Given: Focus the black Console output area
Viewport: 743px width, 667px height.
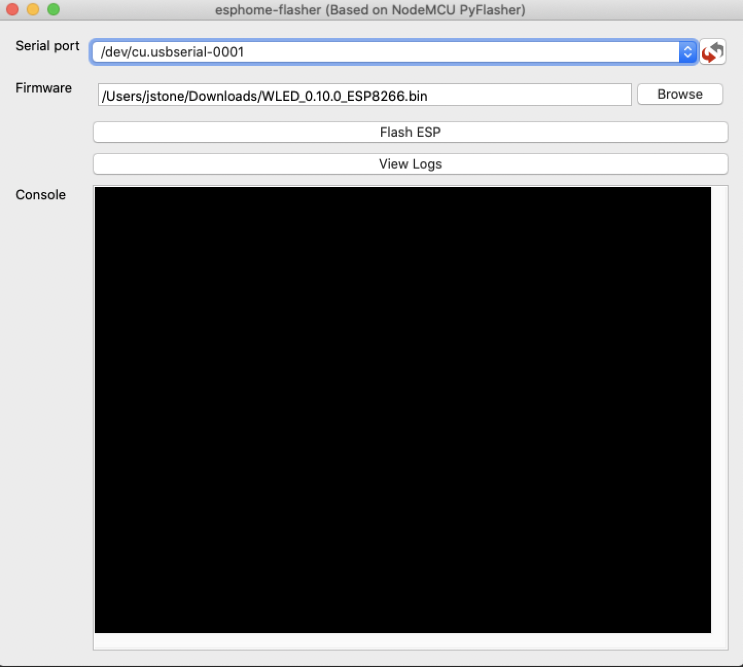Looking at the screenshot, I should (x=402, y=410).
